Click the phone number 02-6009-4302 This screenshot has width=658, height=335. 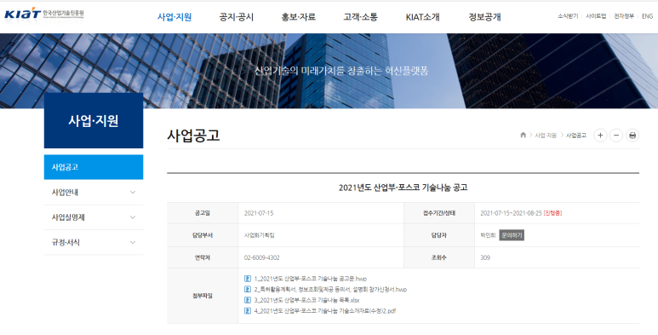[262, 257]
